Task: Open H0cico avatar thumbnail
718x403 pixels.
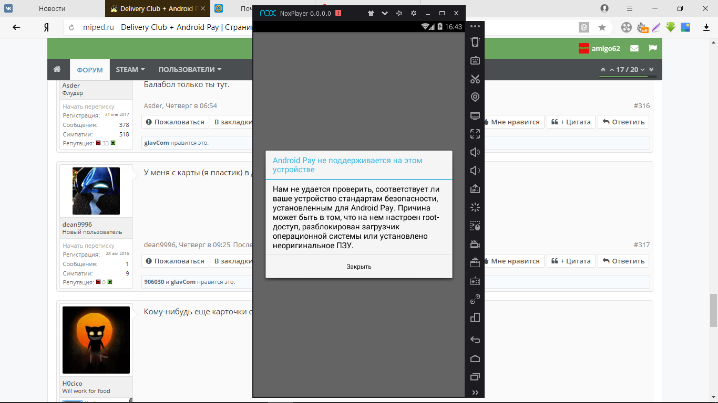Action: pos(96,340)
